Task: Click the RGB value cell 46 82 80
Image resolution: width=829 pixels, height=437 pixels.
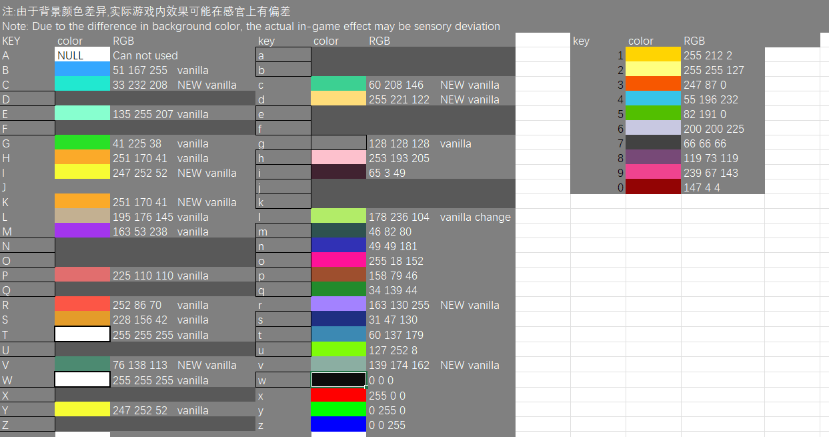Action: pos(390,232)
